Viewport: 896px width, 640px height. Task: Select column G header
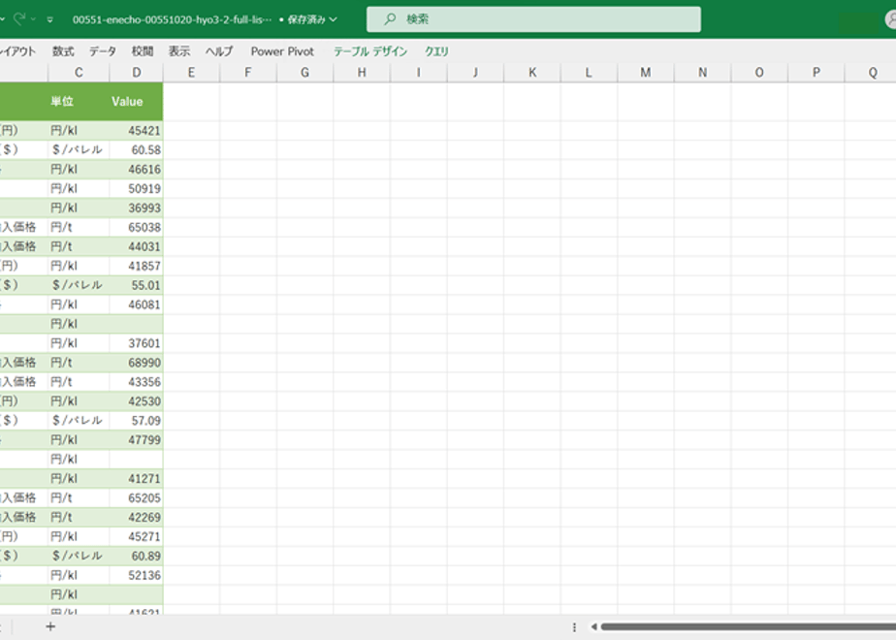(x=305, y=73)
